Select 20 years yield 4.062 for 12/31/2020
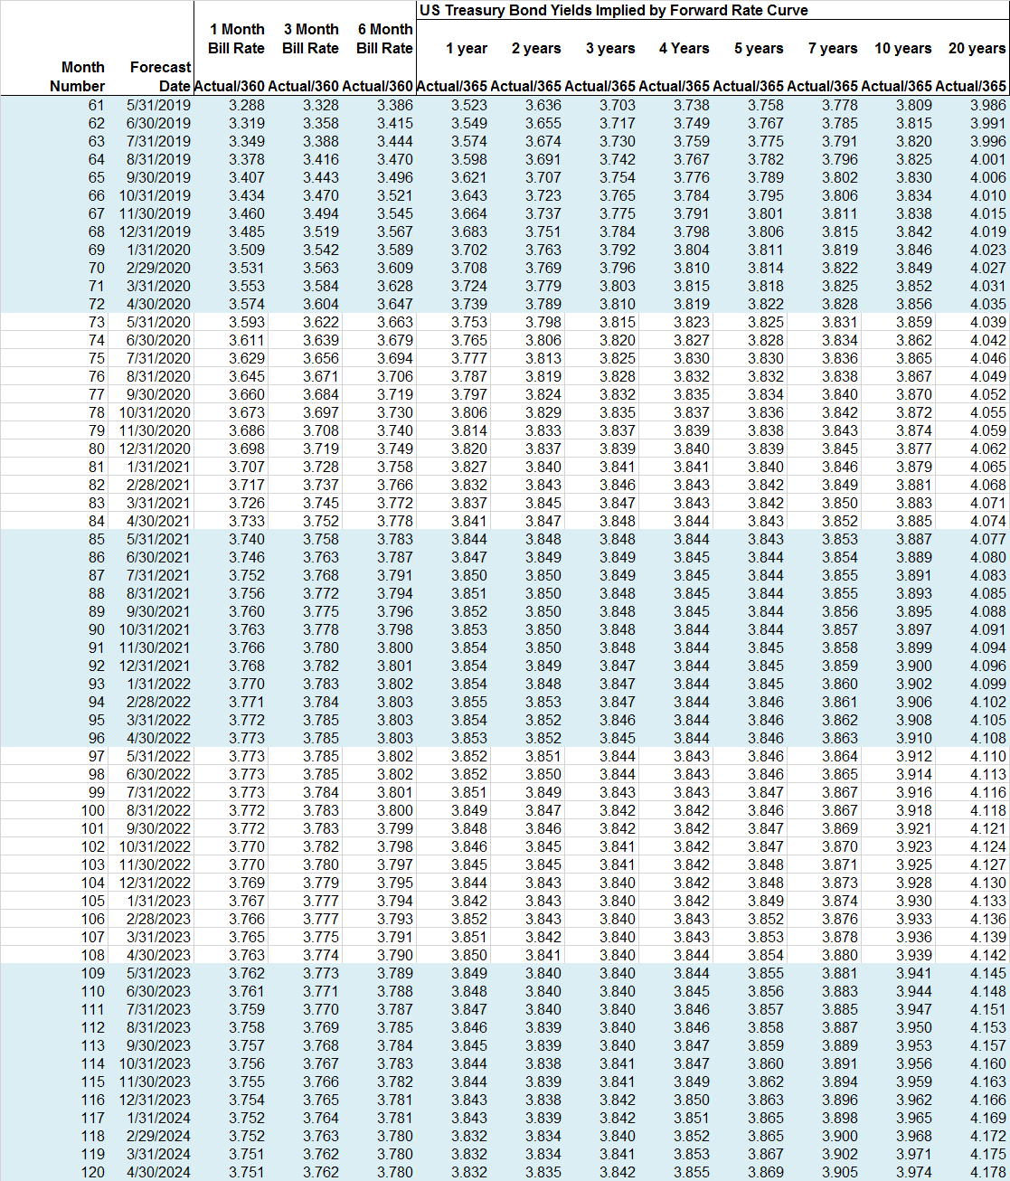The width and height of the screenshot is (1010, 1181). pyautogui.click(x=987, y=449)
